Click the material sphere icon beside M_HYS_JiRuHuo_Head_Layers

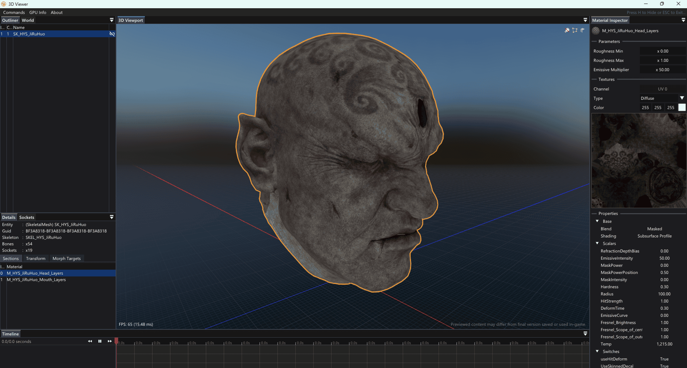pos(596,31)
